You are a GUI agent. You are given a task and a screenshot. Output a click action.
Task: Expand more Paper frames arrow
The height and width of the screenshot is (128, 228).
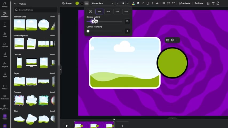tap(55, 82)
